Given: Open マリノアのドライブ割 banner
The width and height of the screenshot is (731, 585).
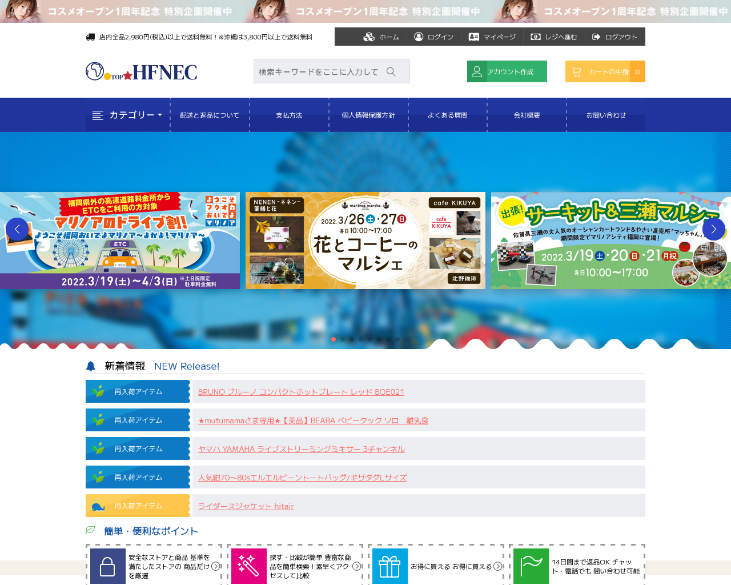Looking at the screenshot, I should point(120,241).
